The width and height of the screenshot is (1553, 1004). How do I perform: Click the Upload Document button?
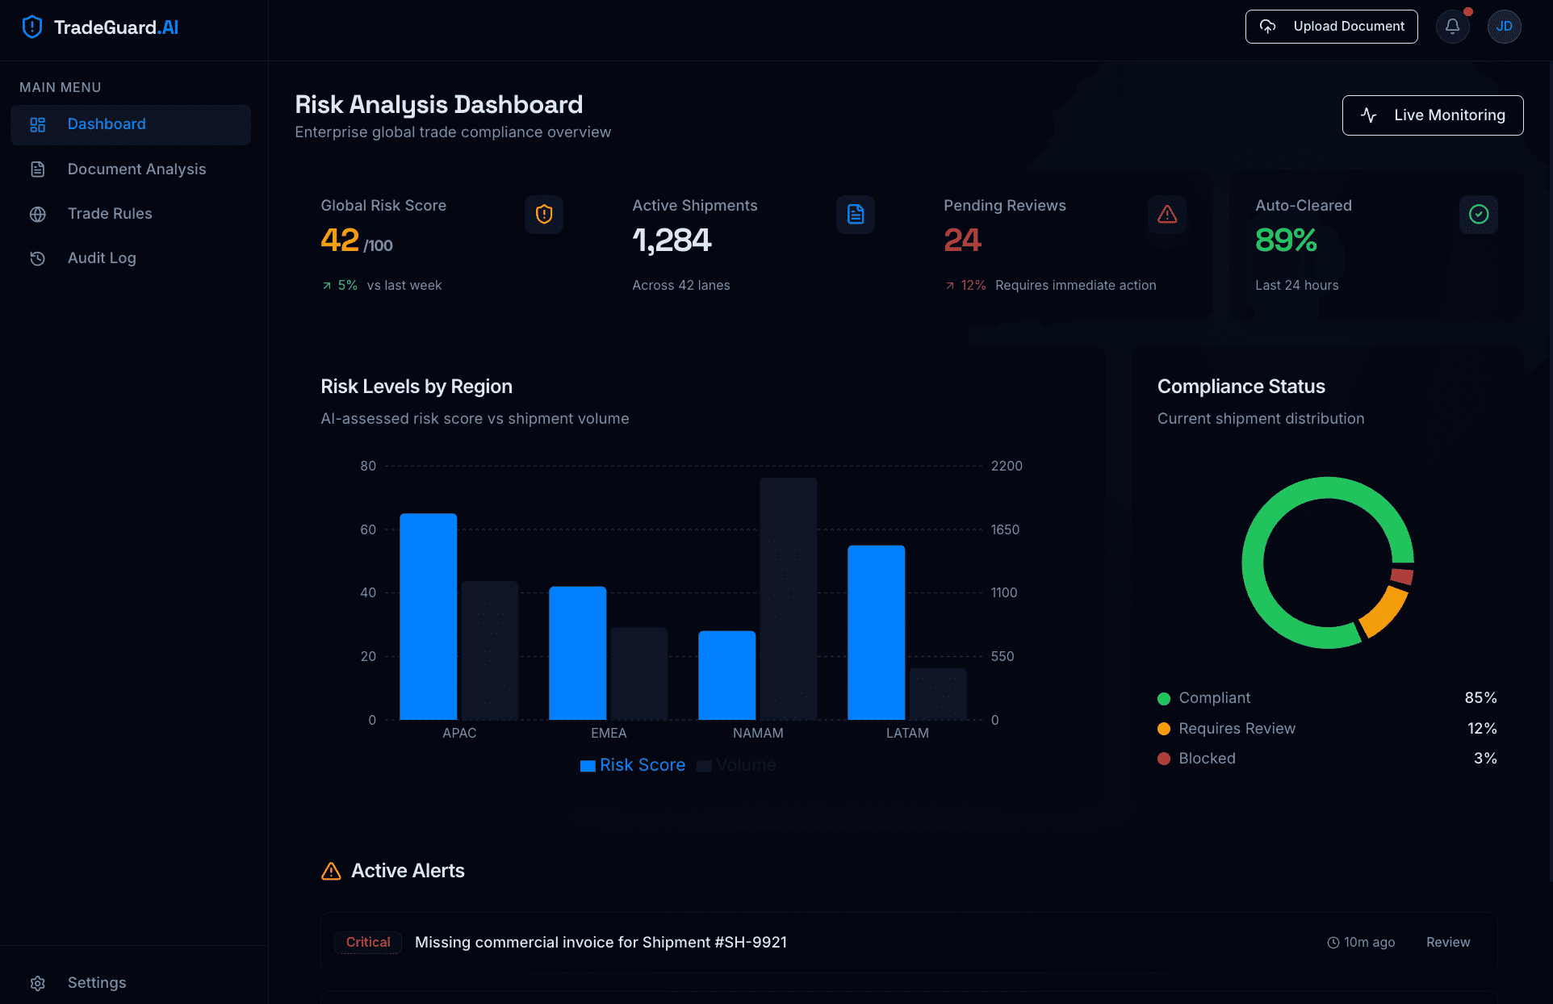click(1331, 26)
